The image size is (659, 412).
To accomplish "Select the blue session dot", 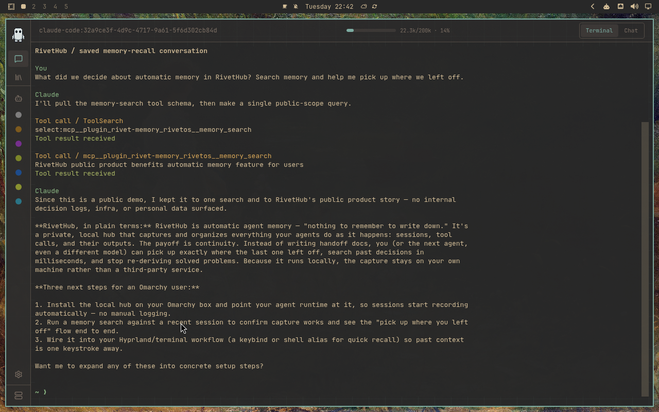I will 19,173.
